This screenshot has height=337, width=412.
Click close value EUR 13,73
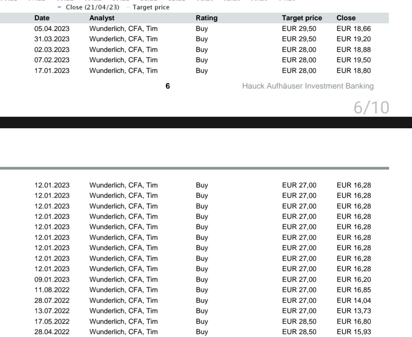tap(354, 311)
